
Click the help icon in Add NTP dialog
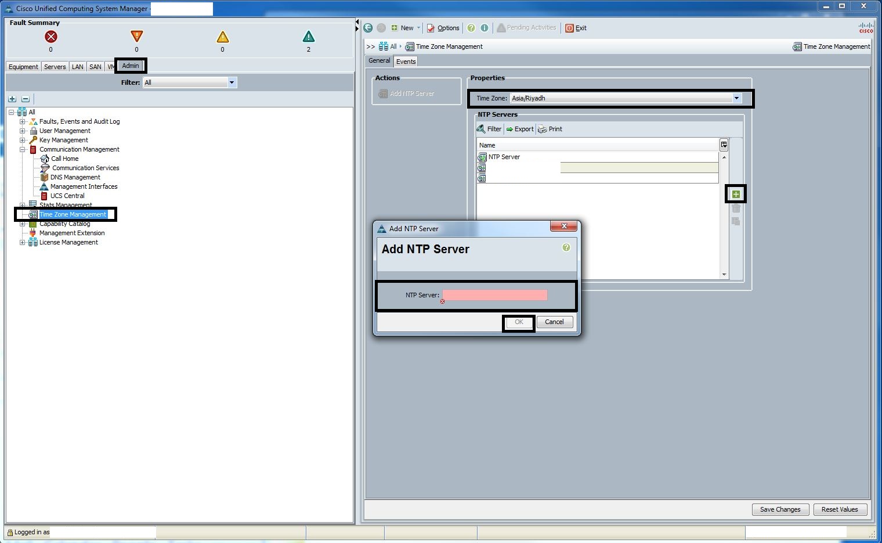coord(566,247)
